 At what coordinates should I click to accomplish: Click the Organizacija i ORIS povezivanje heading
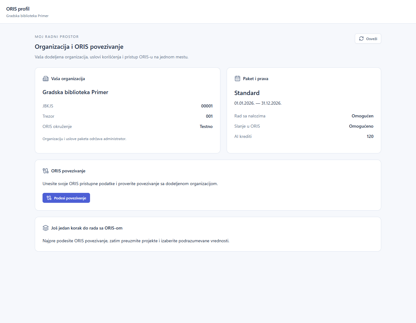click(x=79, y=47)
